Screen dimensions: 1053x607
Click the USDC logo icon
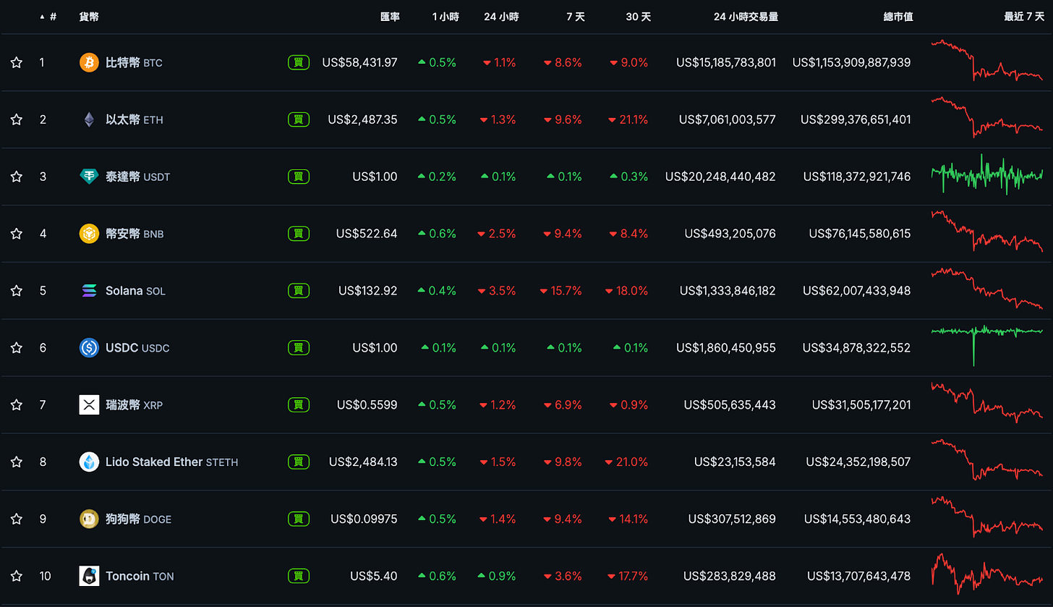coord(89,348)
